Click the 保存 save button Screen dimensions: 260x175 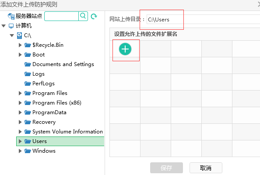[x=166, y=168]
